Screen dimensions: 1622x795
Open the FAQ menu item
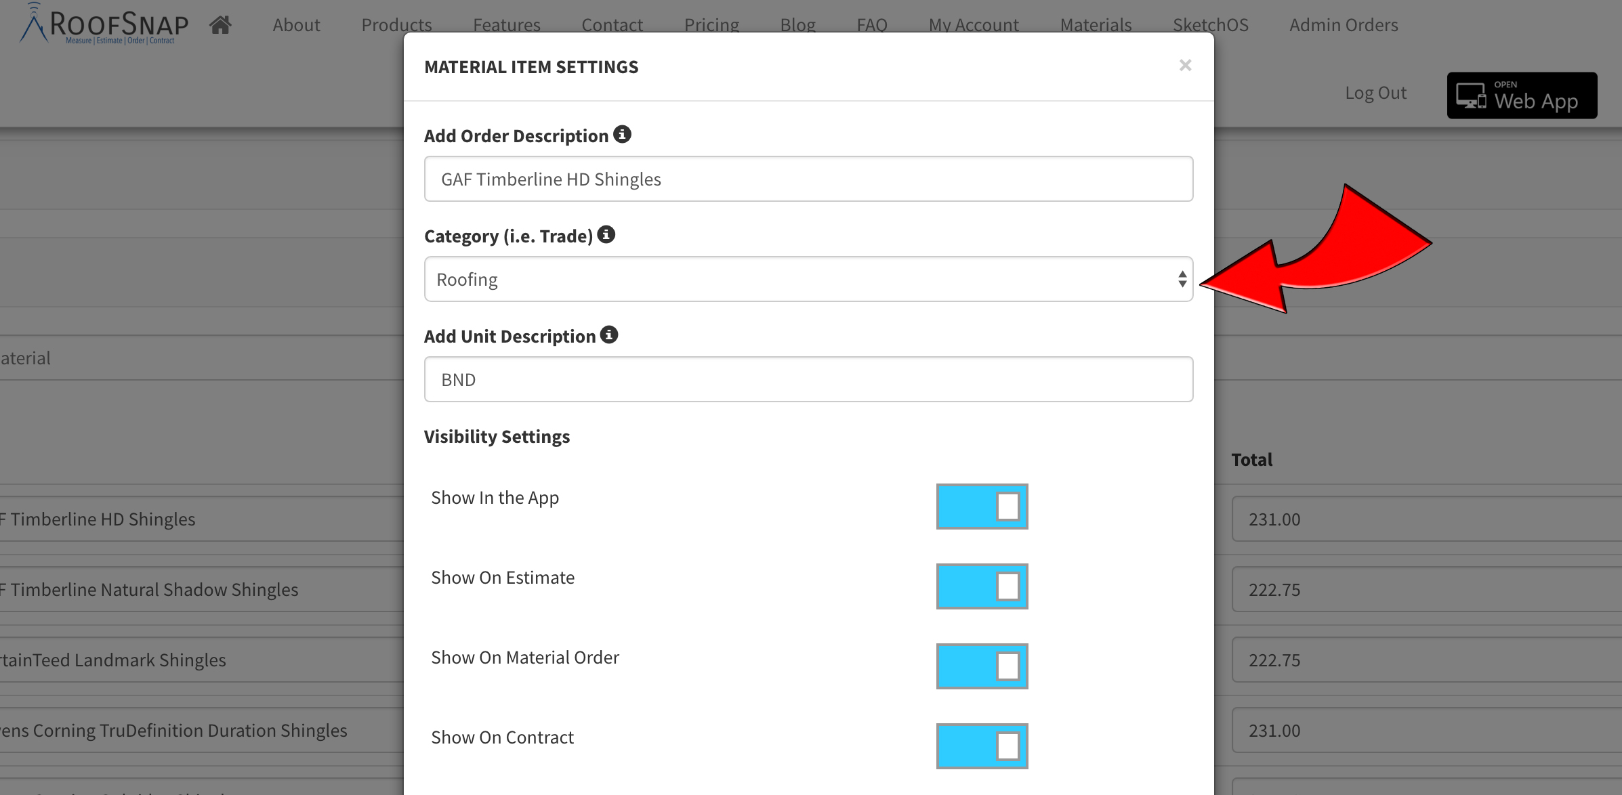tap(872, 25)
